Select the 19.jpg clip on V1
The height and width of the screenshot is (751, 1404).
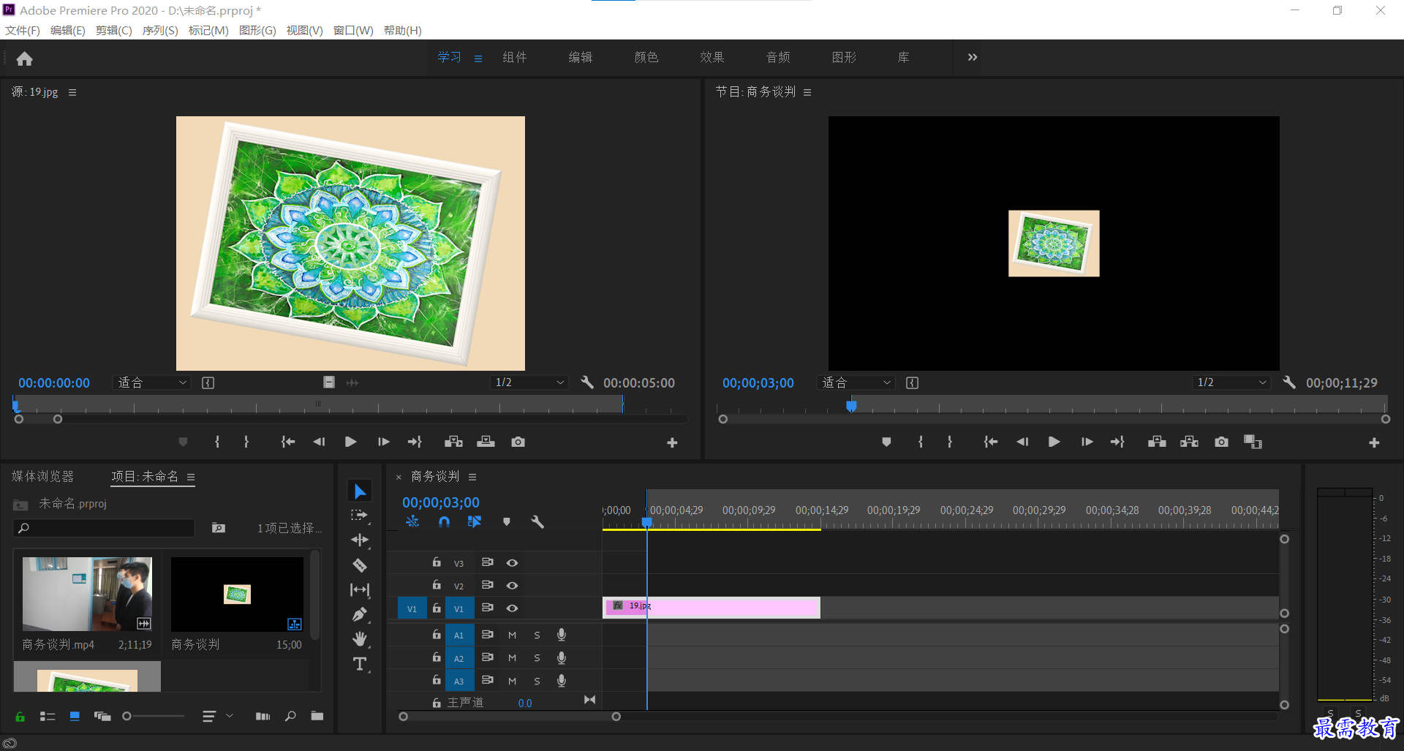712,608
